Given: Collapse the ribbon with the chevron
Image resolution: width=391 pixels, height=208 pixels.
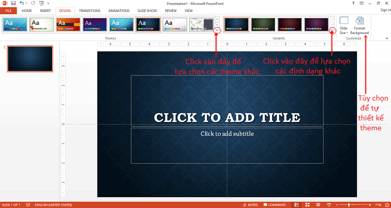Looking at the screenshot, I should click(x=387, y=39).
